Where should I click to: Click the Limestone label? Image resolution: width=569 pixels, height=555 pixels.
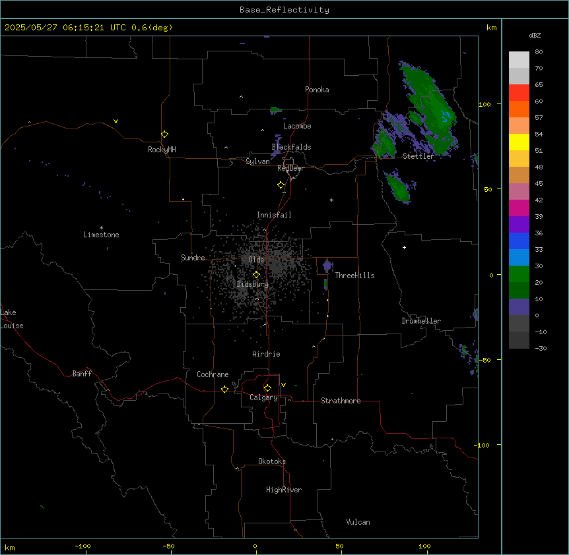[101, 235]
